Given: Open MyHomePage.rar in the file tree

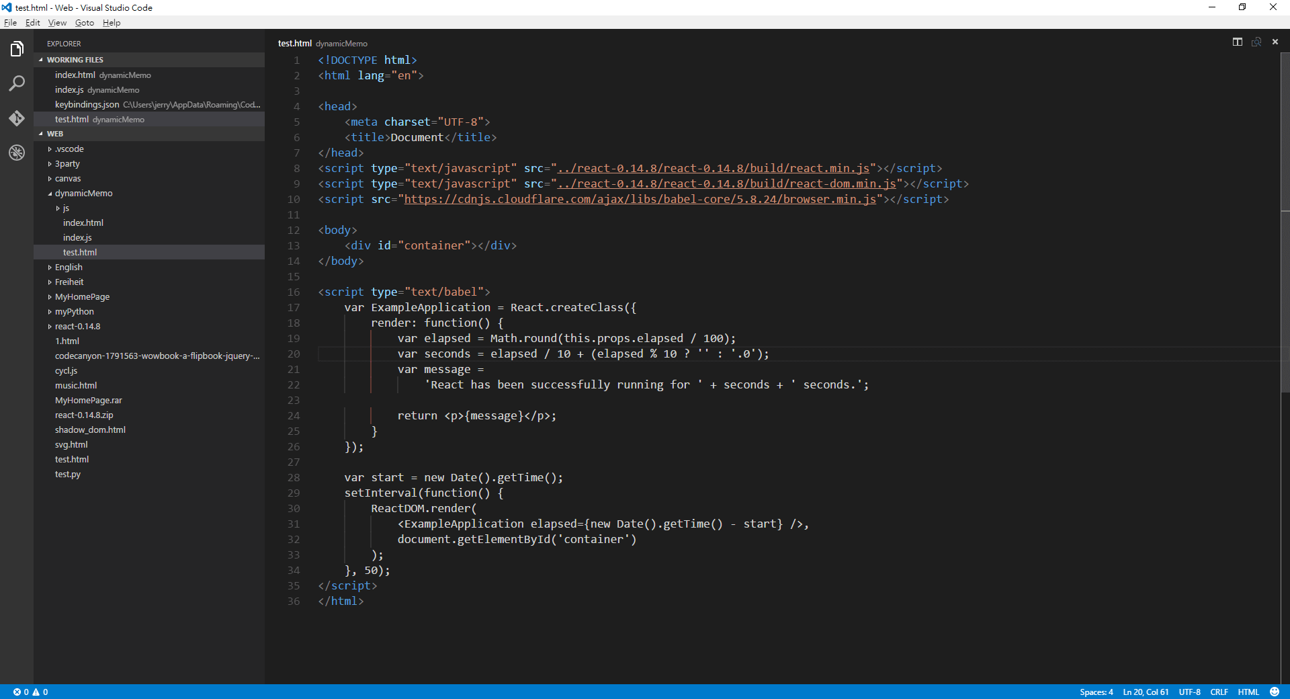Looking at the screenshot, I should [x=149, y=400].
